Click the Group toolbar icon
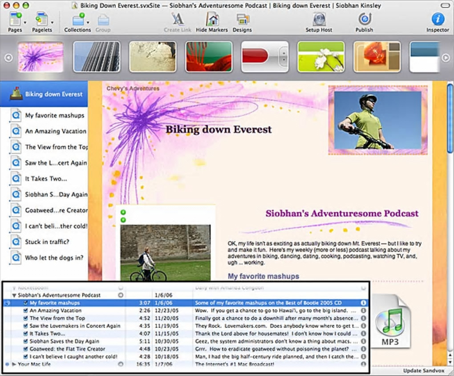This screenshot has height=376, width=454. [x=103, y=22]
